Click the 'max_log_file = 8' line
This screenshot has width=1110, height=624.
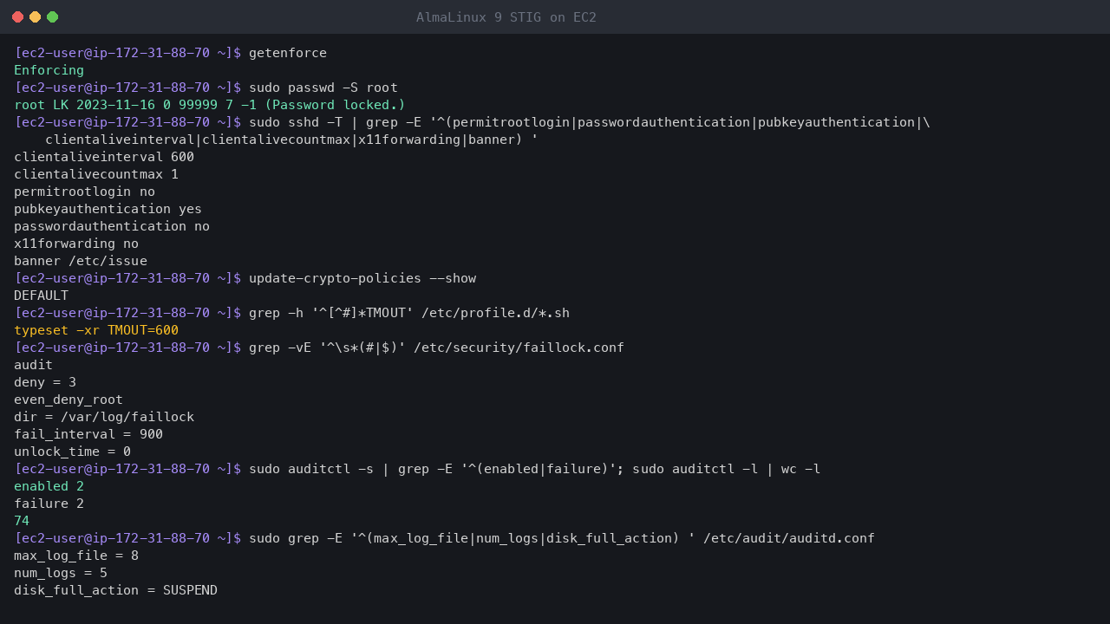click(x=76, y=556)
